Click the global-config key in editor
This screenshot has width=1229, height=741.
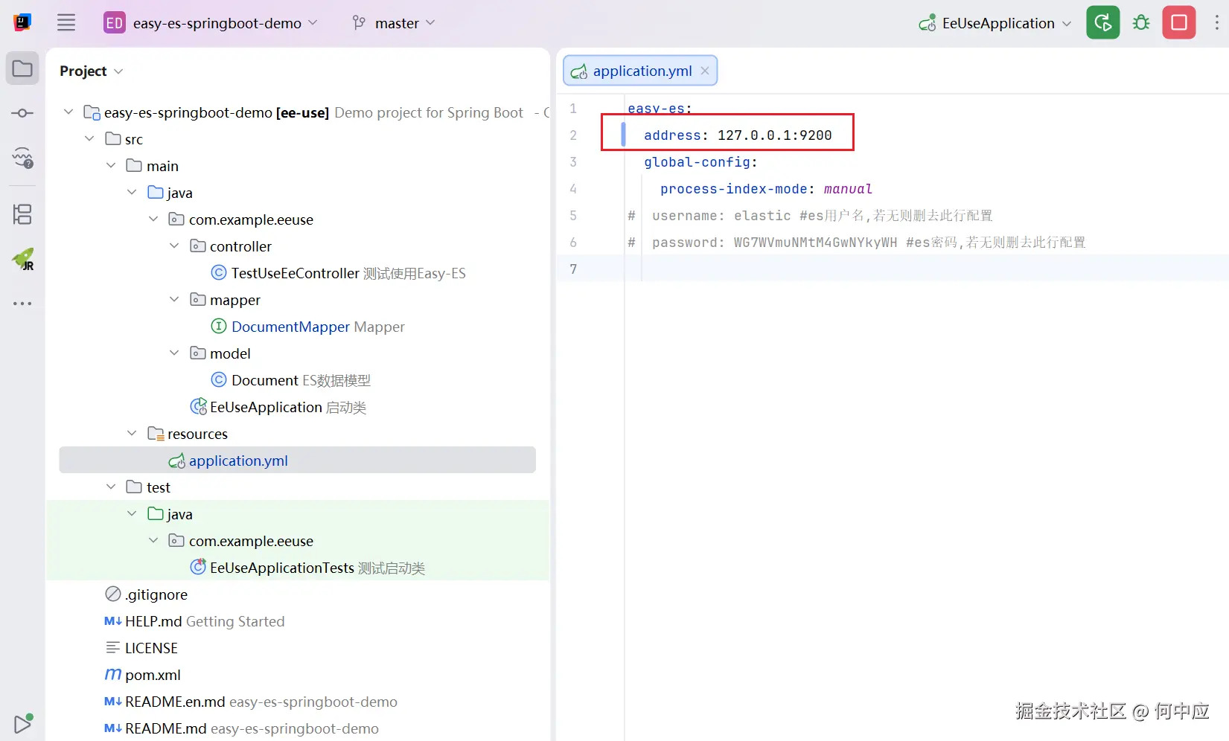(x=697, y=161)
